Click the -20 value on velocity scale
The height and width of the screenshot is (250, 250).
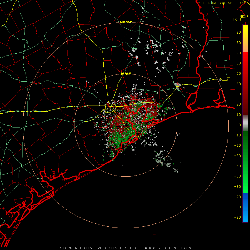(x=237, y=146)
